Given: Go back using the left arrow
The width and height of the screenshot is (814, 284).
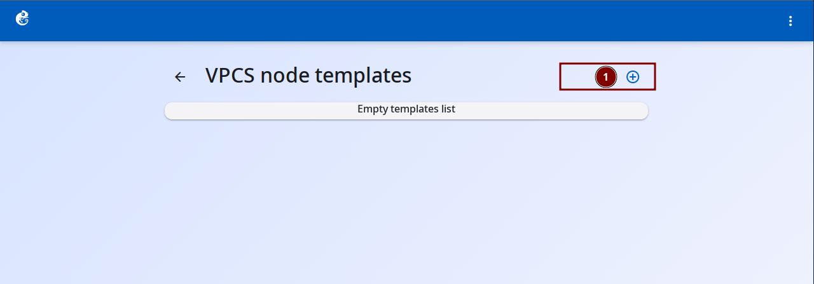Looking at the screenshot, I should pyautogui.click(x=180, y=77).
